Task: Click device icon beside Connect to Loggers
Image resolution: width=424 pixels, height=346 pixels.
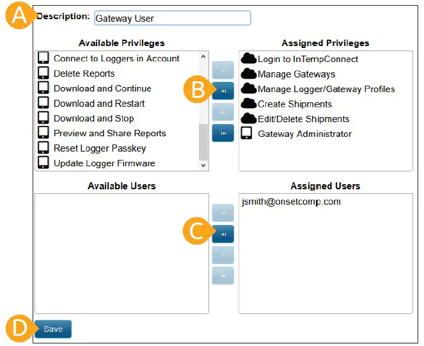Action: (x=43, y=58)
